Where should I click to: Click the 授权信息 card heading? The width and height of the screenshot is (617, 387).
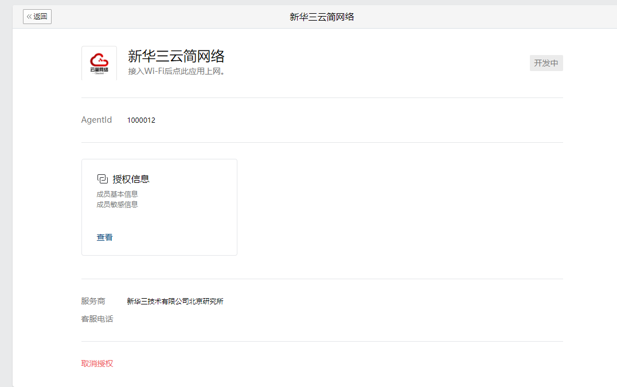click(131, 179)
